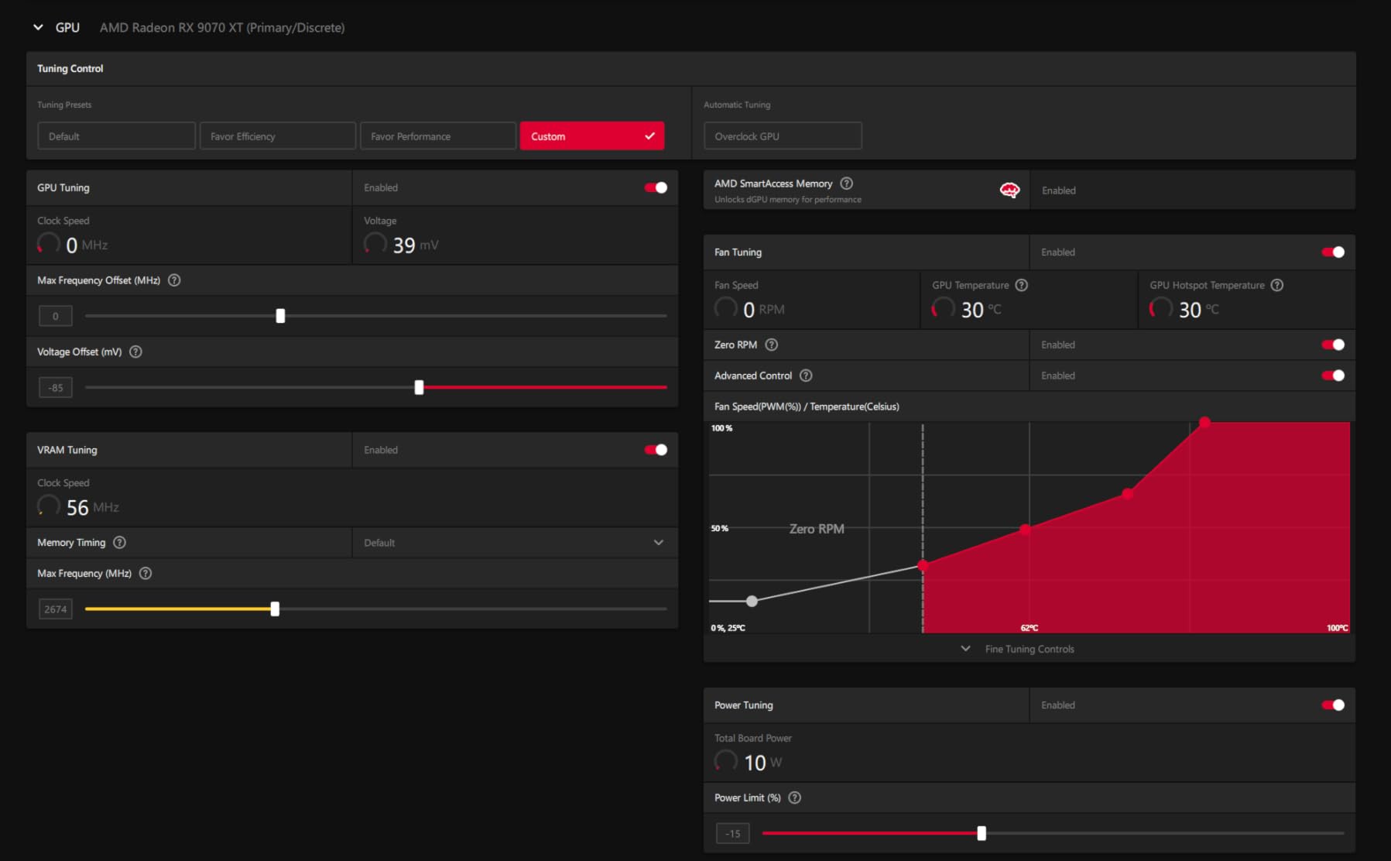Click the Voltage Offset slider handle
The image size is (1391, 861).
[419, 387]
